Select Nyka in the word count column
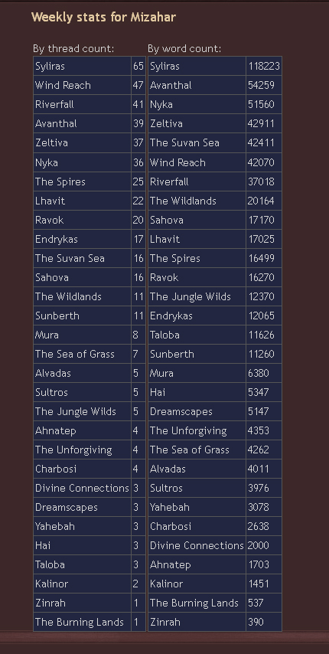 click(161, 105)
